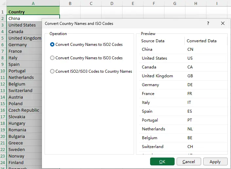The image size is (231, 169).
Task: Click the Canada cell in spreadsheet
Action: (24, 31)
